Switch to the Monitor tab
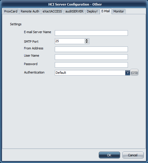Image resolution: width=148 pixels, height=163 pixels. (119, 11)
